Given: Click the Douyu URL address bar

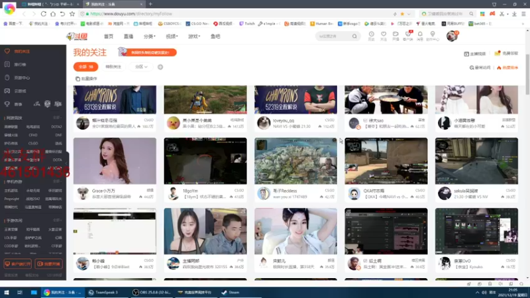Looking at the screenshot, I should coord(237,14).
